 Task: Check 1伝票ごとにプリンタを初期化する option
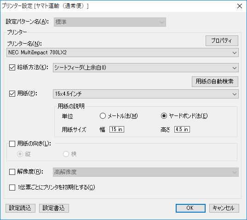[12, 187]
